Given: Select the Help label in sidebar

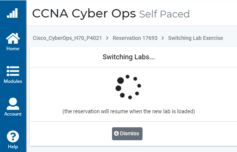Looking at the screenshot, I should point(13,147).
